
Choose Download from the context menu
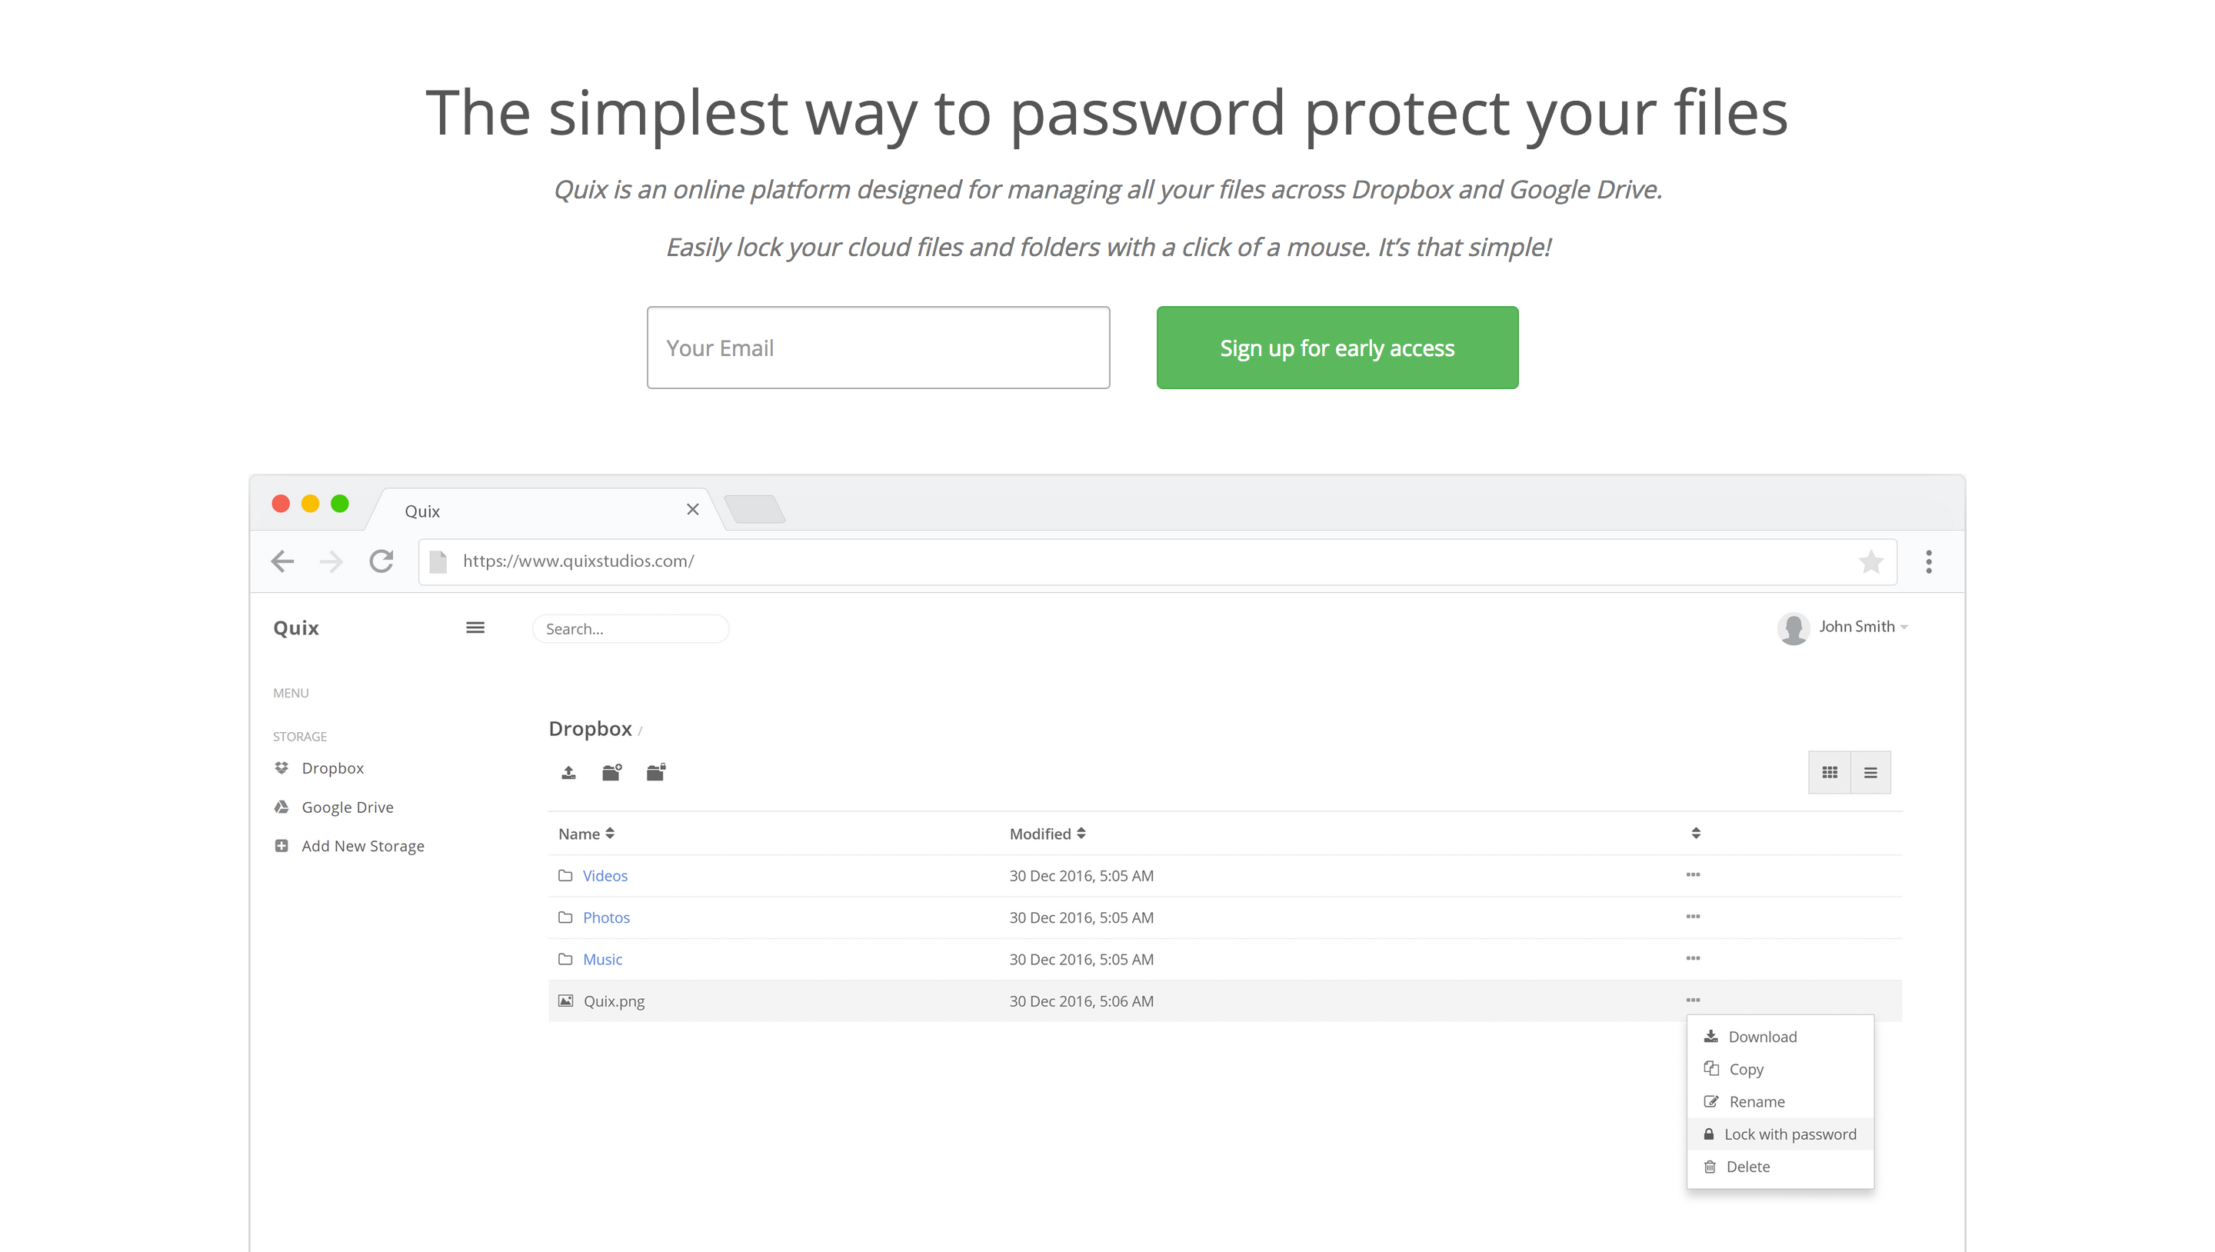[x=1762, y=1036]
